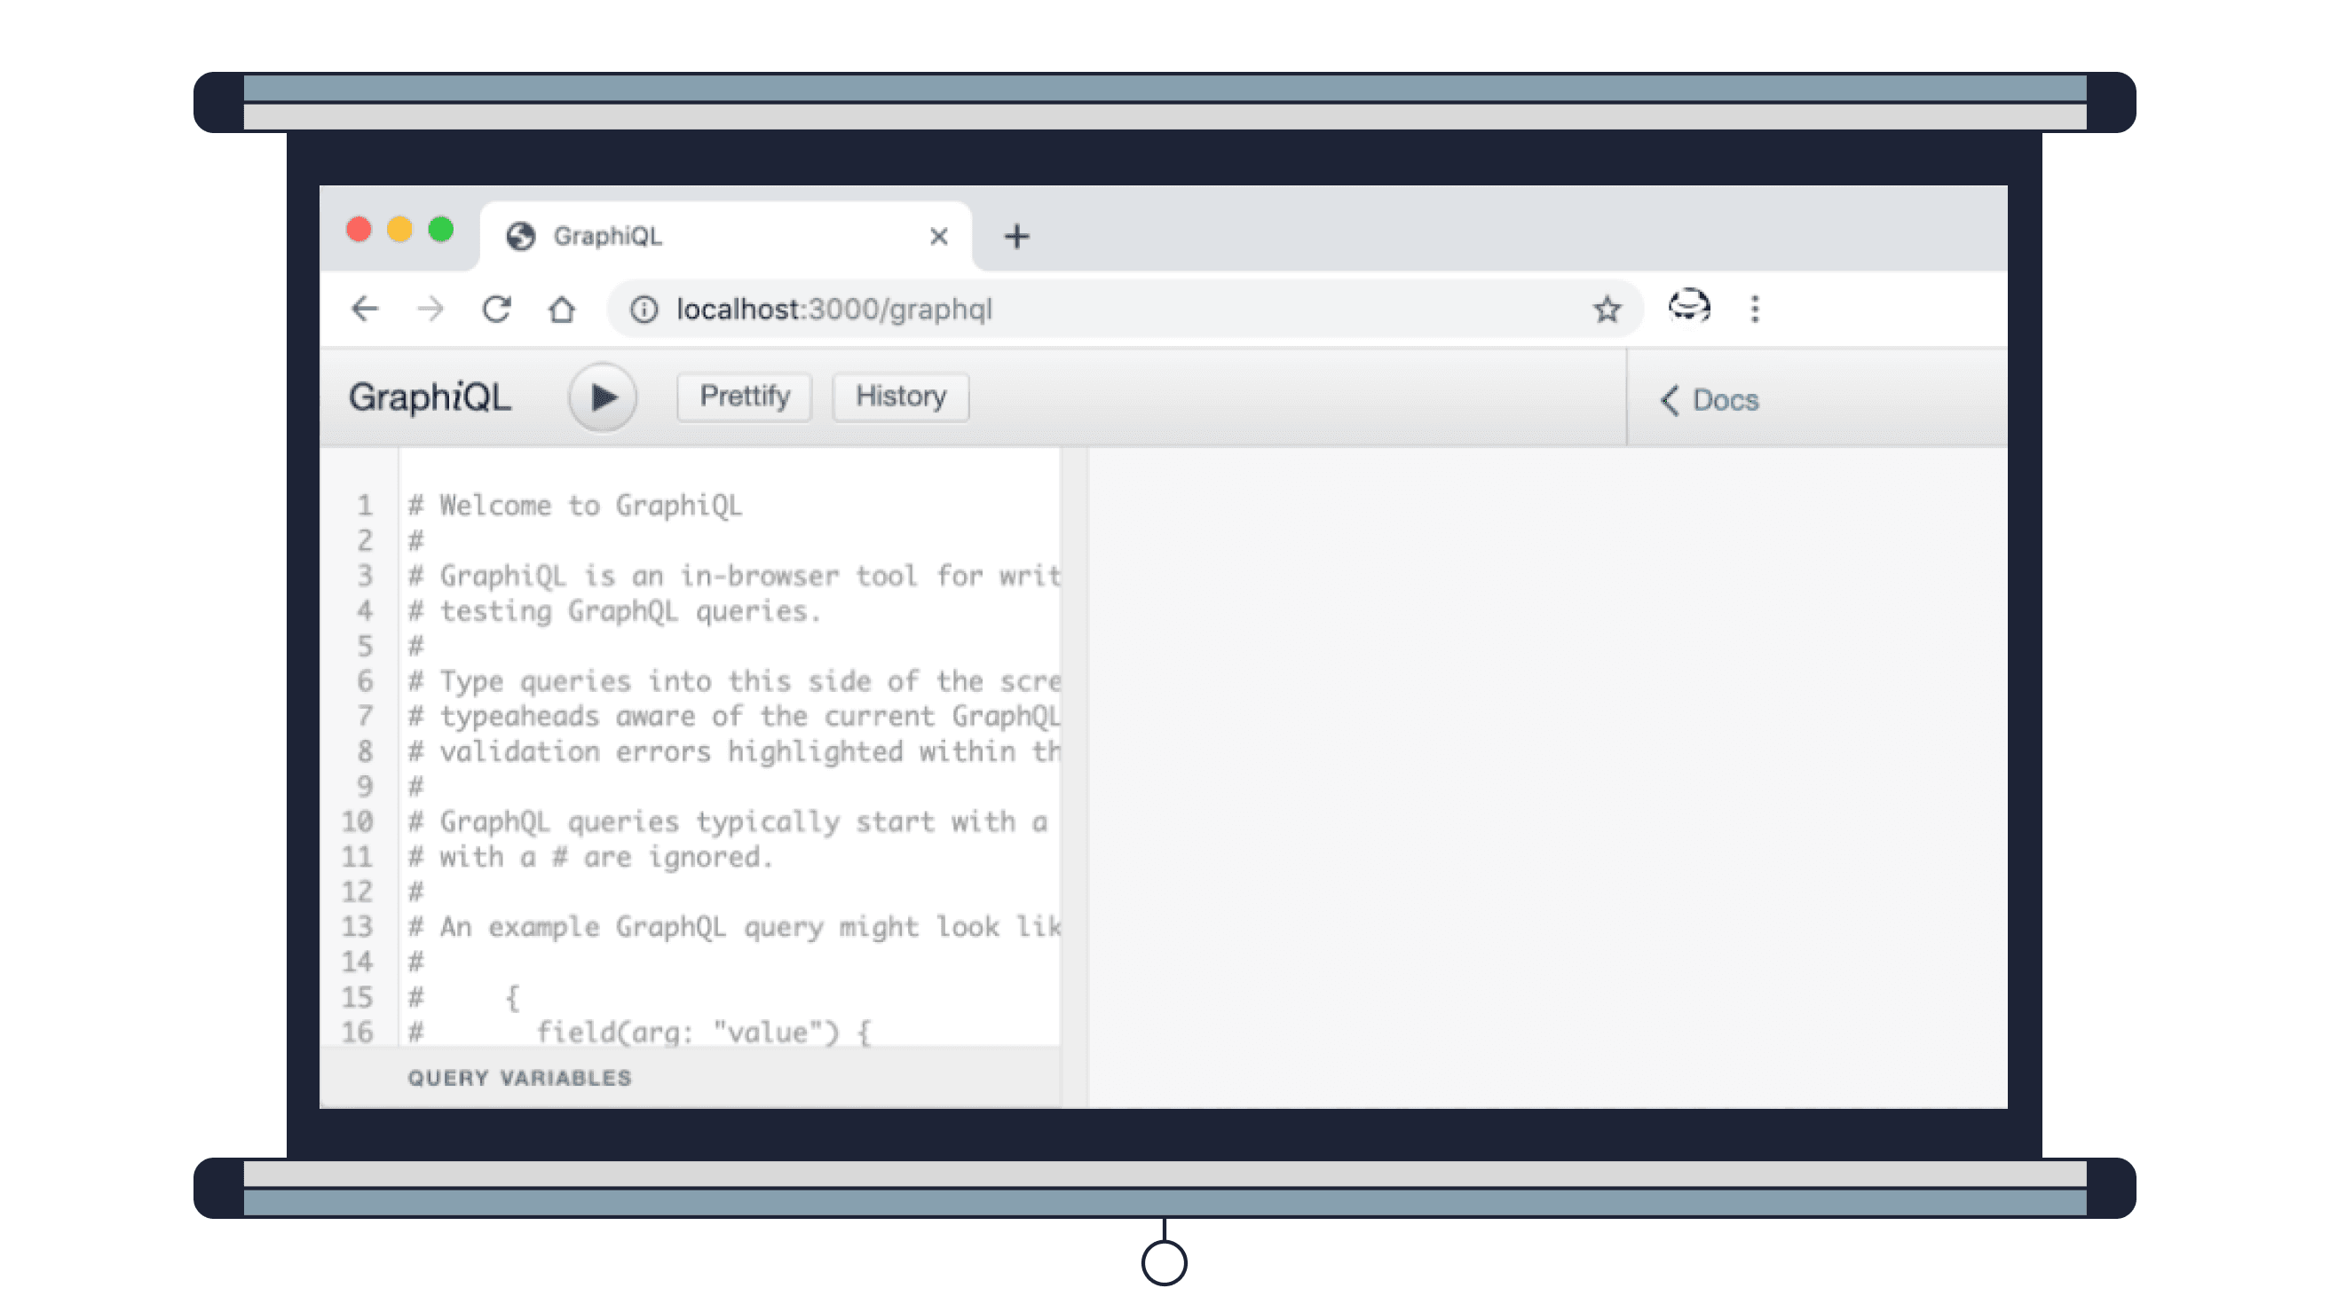
Task: Click the empty result pane
Action: [x=1548, y=778]
